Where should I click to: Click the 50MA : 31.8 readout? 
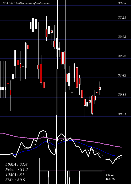(x=16, y=164)
